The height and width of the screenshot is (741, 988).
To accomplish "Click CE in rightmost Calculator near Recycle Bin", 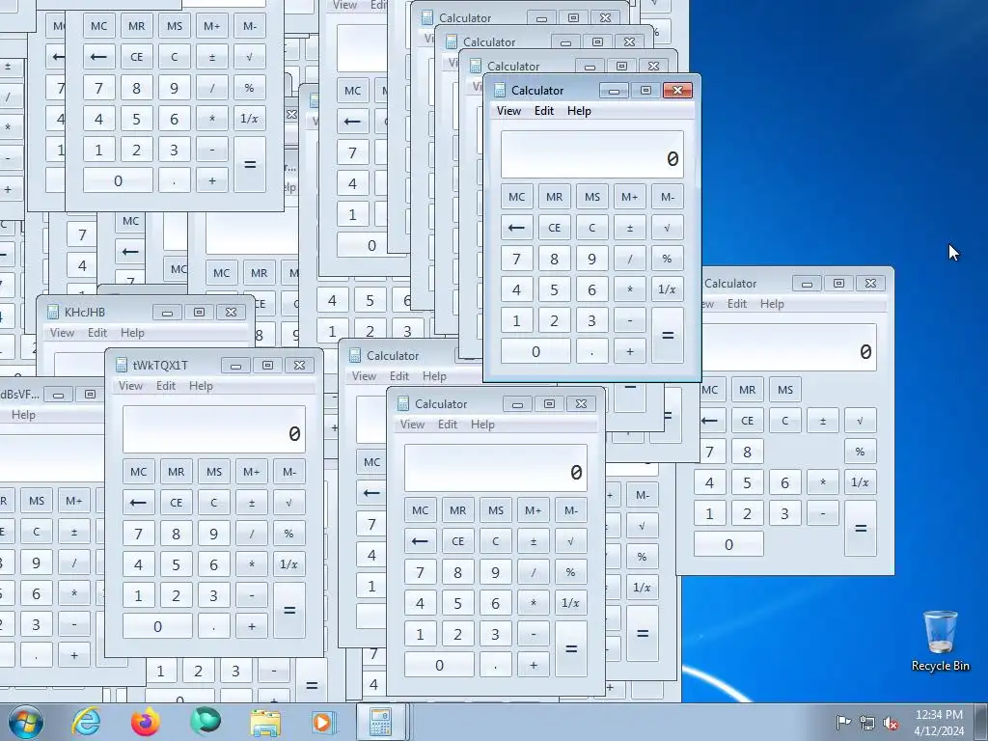I will pos(748,421).
